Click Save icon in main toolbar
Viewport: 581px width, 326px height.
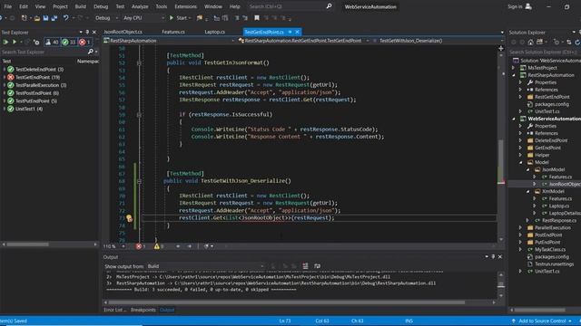[45, 18]
